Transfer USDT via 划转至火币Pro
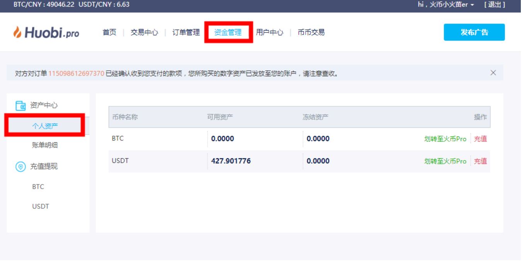Viewport: 522px width, 261px height. pyautogui.click(x=445, y=161)
